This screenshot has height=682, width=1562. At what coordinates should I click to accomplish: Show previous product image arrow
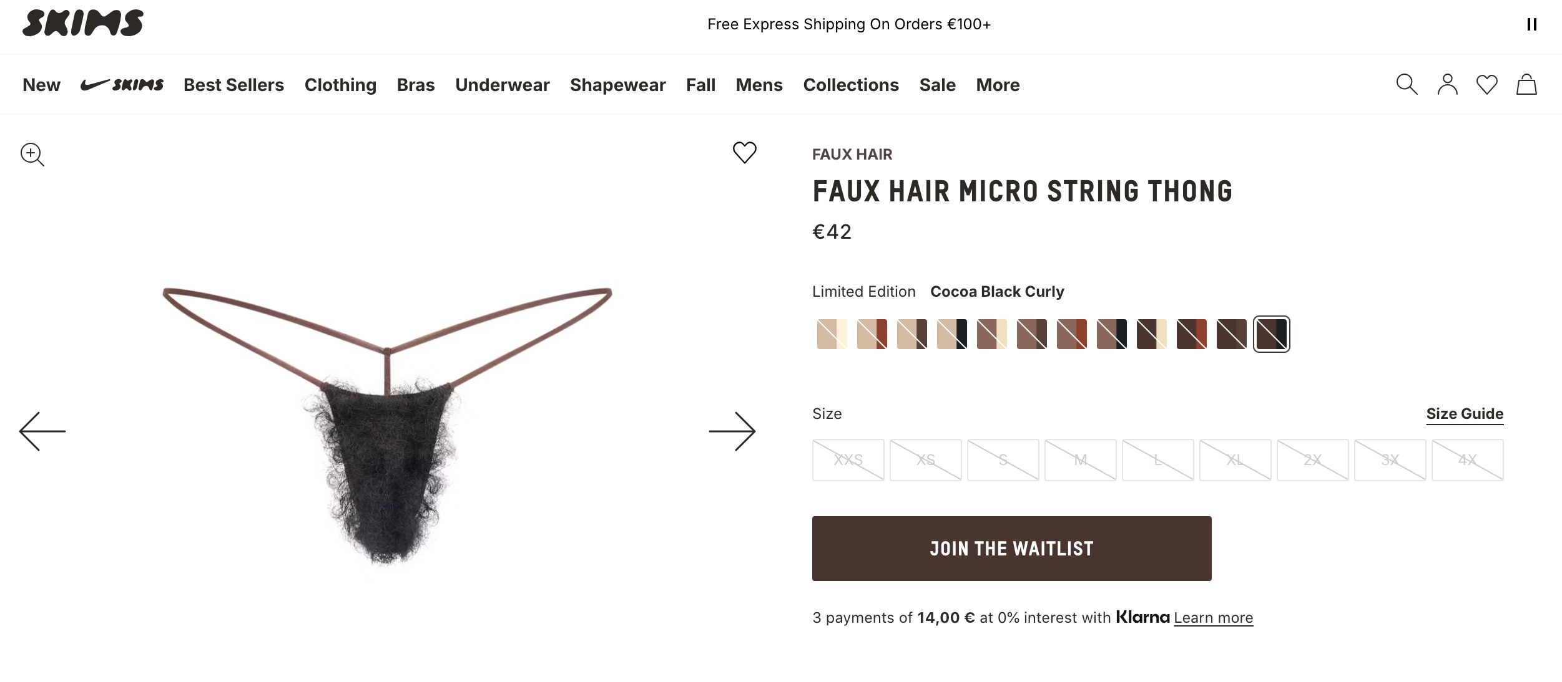tap(42, 431)
